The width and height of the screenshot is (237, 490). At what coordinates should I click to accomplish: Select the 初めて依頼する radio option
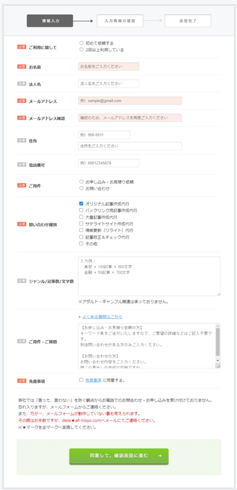81,43
